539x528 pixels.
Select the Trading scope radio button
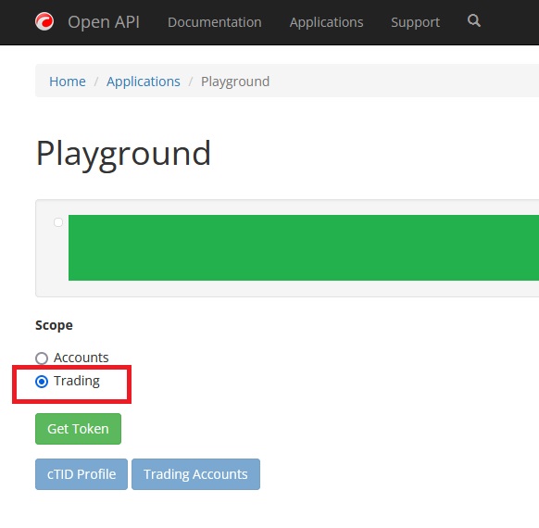point(42,382)
